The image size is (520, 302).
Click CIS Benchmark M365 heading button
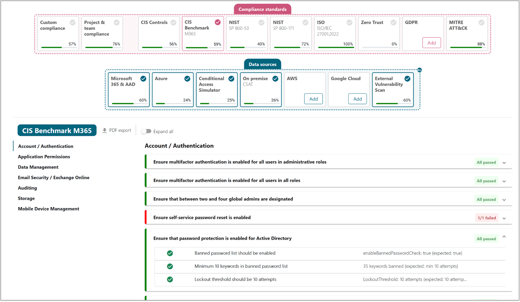coord(57,130)
